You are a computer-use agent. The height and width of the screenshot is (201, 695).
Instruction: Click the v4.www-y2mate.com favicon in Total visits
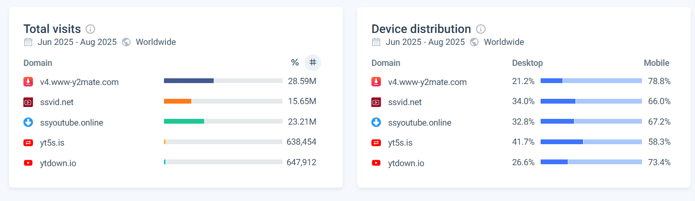[28, 82]
